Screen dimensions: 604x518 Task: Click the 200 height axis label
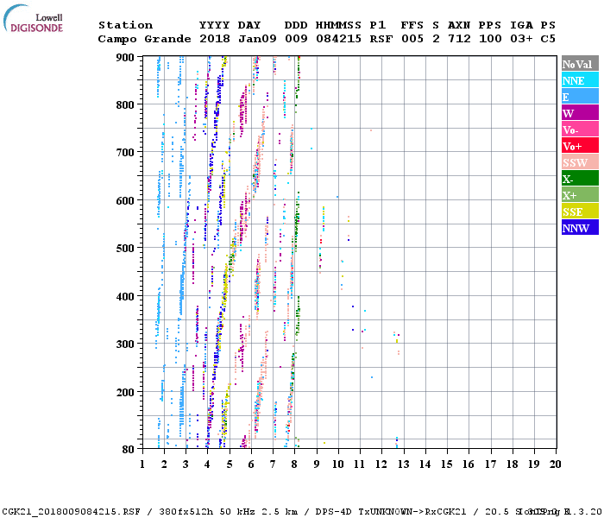coord(125,392)
